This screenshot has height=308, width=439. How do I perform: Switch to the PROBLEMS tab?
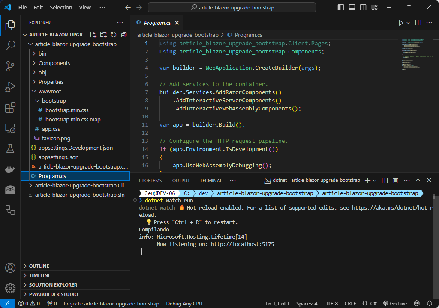150,181
